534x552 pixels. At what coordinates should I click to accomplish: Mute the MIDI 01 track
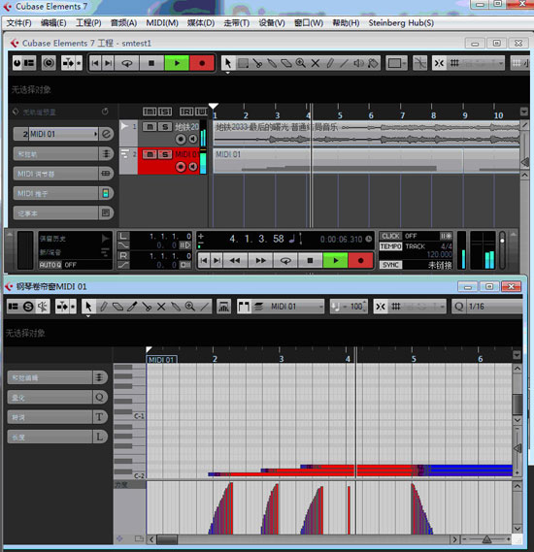150,154
